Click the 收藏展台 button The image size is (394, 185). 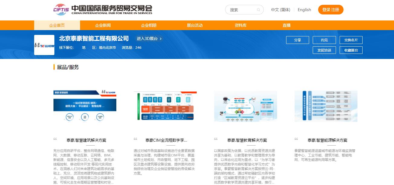coord(351,50)
